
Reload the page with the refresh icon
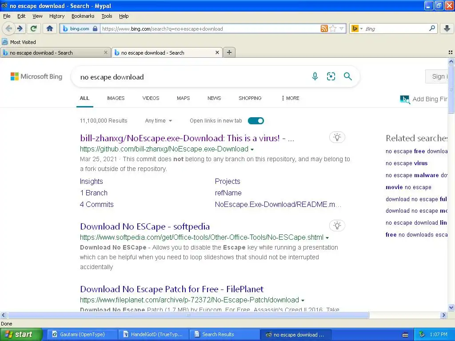[33, 28]
